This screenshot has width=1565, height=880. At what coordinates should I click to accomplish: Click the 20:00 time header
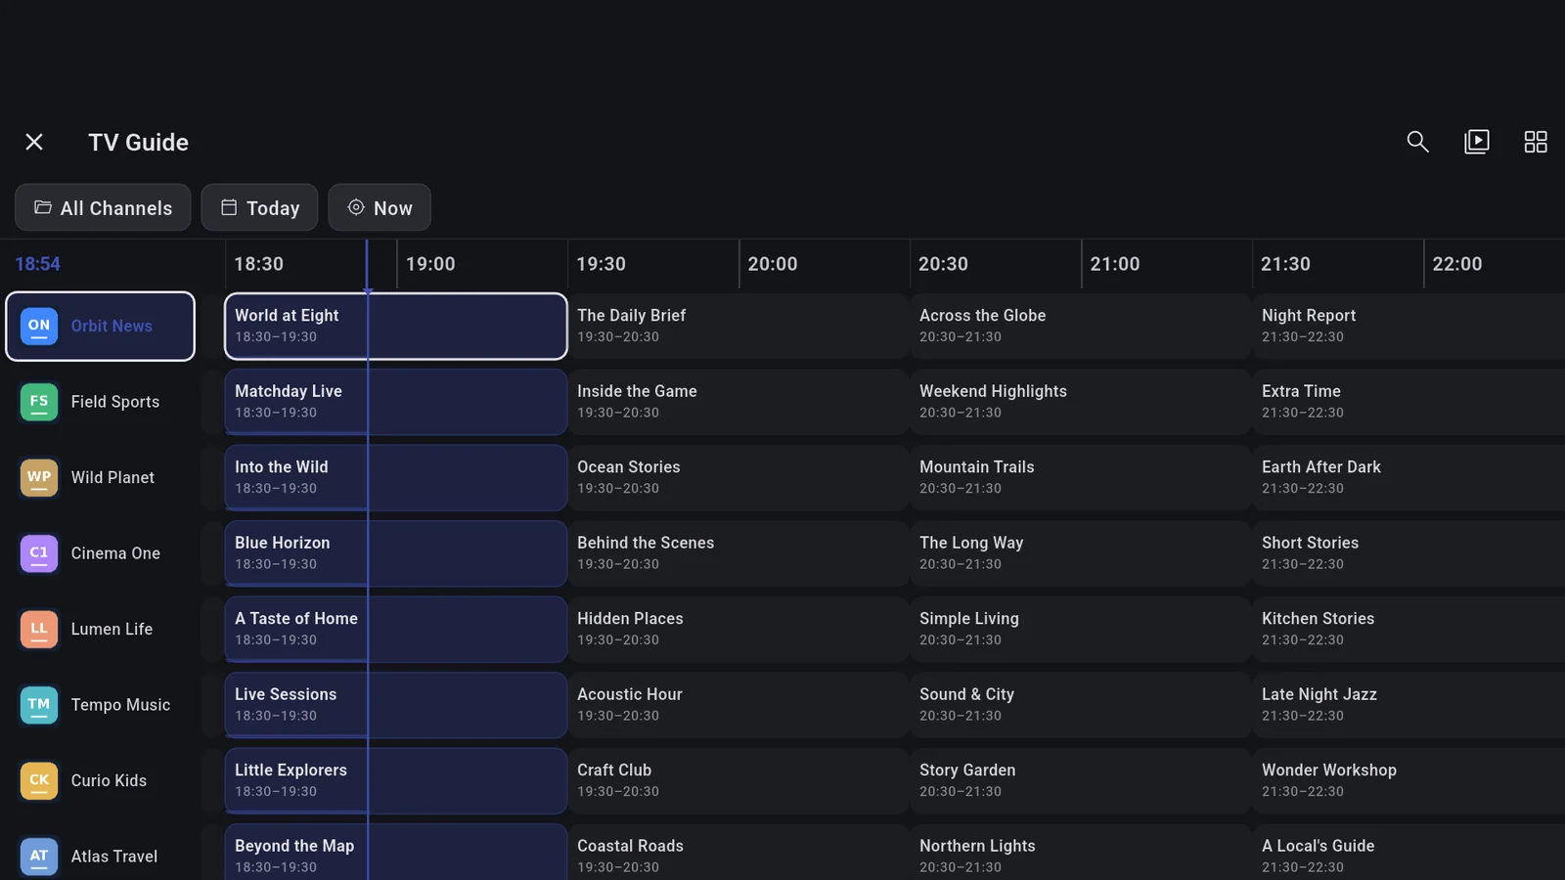[773, 264]
